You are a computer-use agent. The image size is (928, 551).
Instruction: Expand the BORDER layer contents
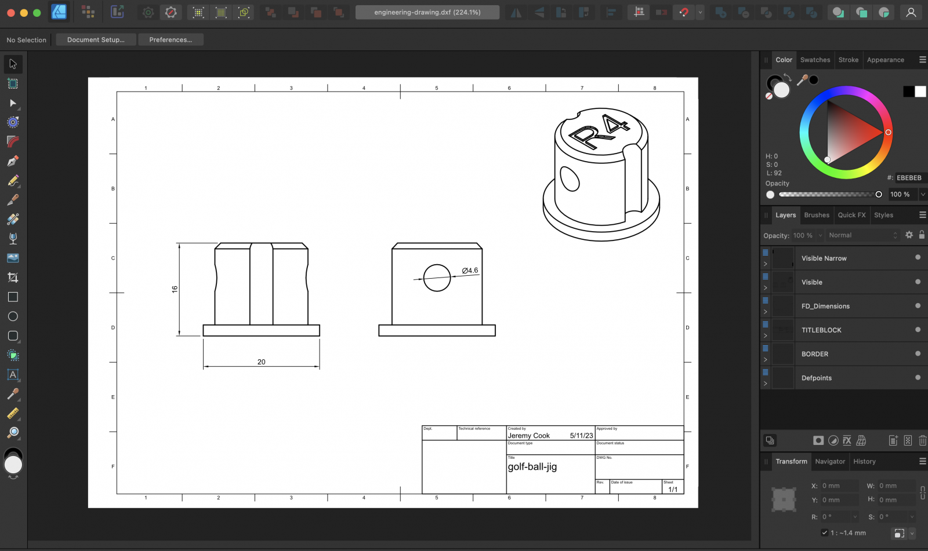[x=765, y=360]
